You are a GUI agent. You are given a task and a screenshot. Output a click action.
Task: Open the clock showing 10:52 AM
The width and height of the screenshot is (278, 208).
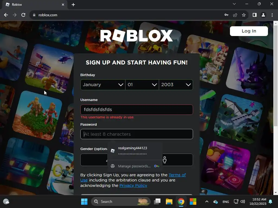pyautogui.click(x=258, y=201)
